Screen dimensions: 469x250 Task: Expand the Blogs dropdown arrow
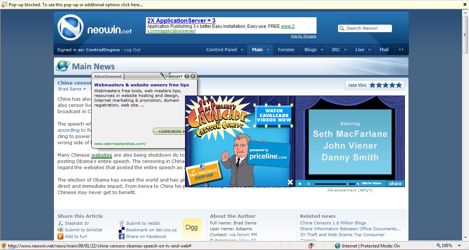pos(322,50)
